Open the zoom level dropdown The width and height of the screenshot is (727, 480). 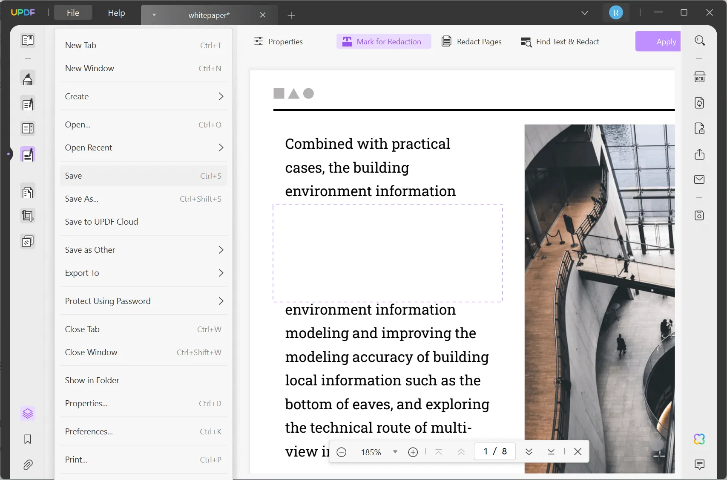click(x=395, y=452)
